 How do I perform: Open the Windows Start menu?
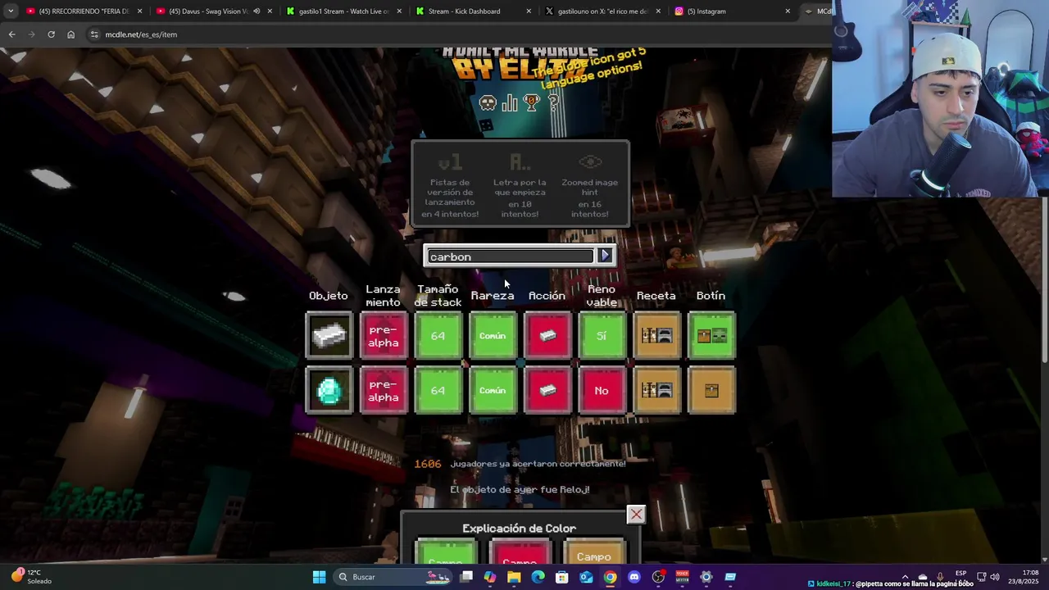click(x=319, y=577)
